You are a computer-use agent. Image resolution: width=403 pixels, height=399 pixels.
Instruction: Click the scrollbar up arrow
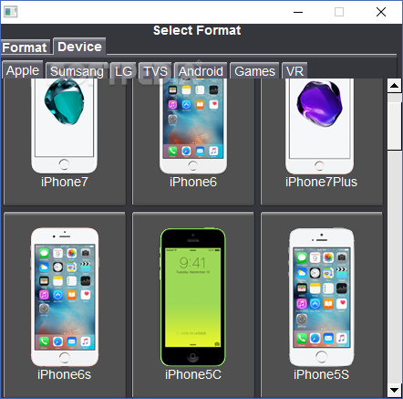[395, 86]
